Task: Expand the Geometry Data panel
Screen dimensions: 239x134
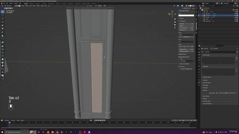Action: [207, 101]
